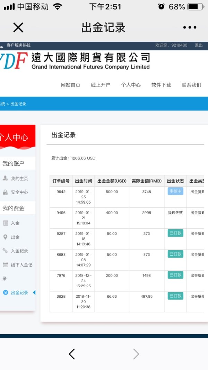Click the 入金记录 link icon
This screenshot has height=370, width=208.
click(5, 251)
